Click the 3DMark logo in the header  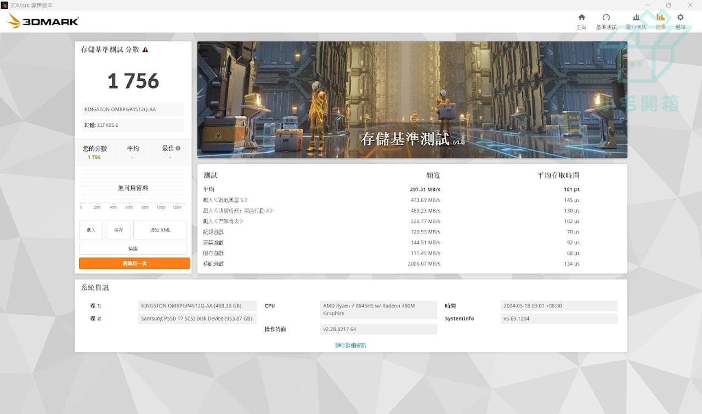pyautogui.click(x=43, y=21)
